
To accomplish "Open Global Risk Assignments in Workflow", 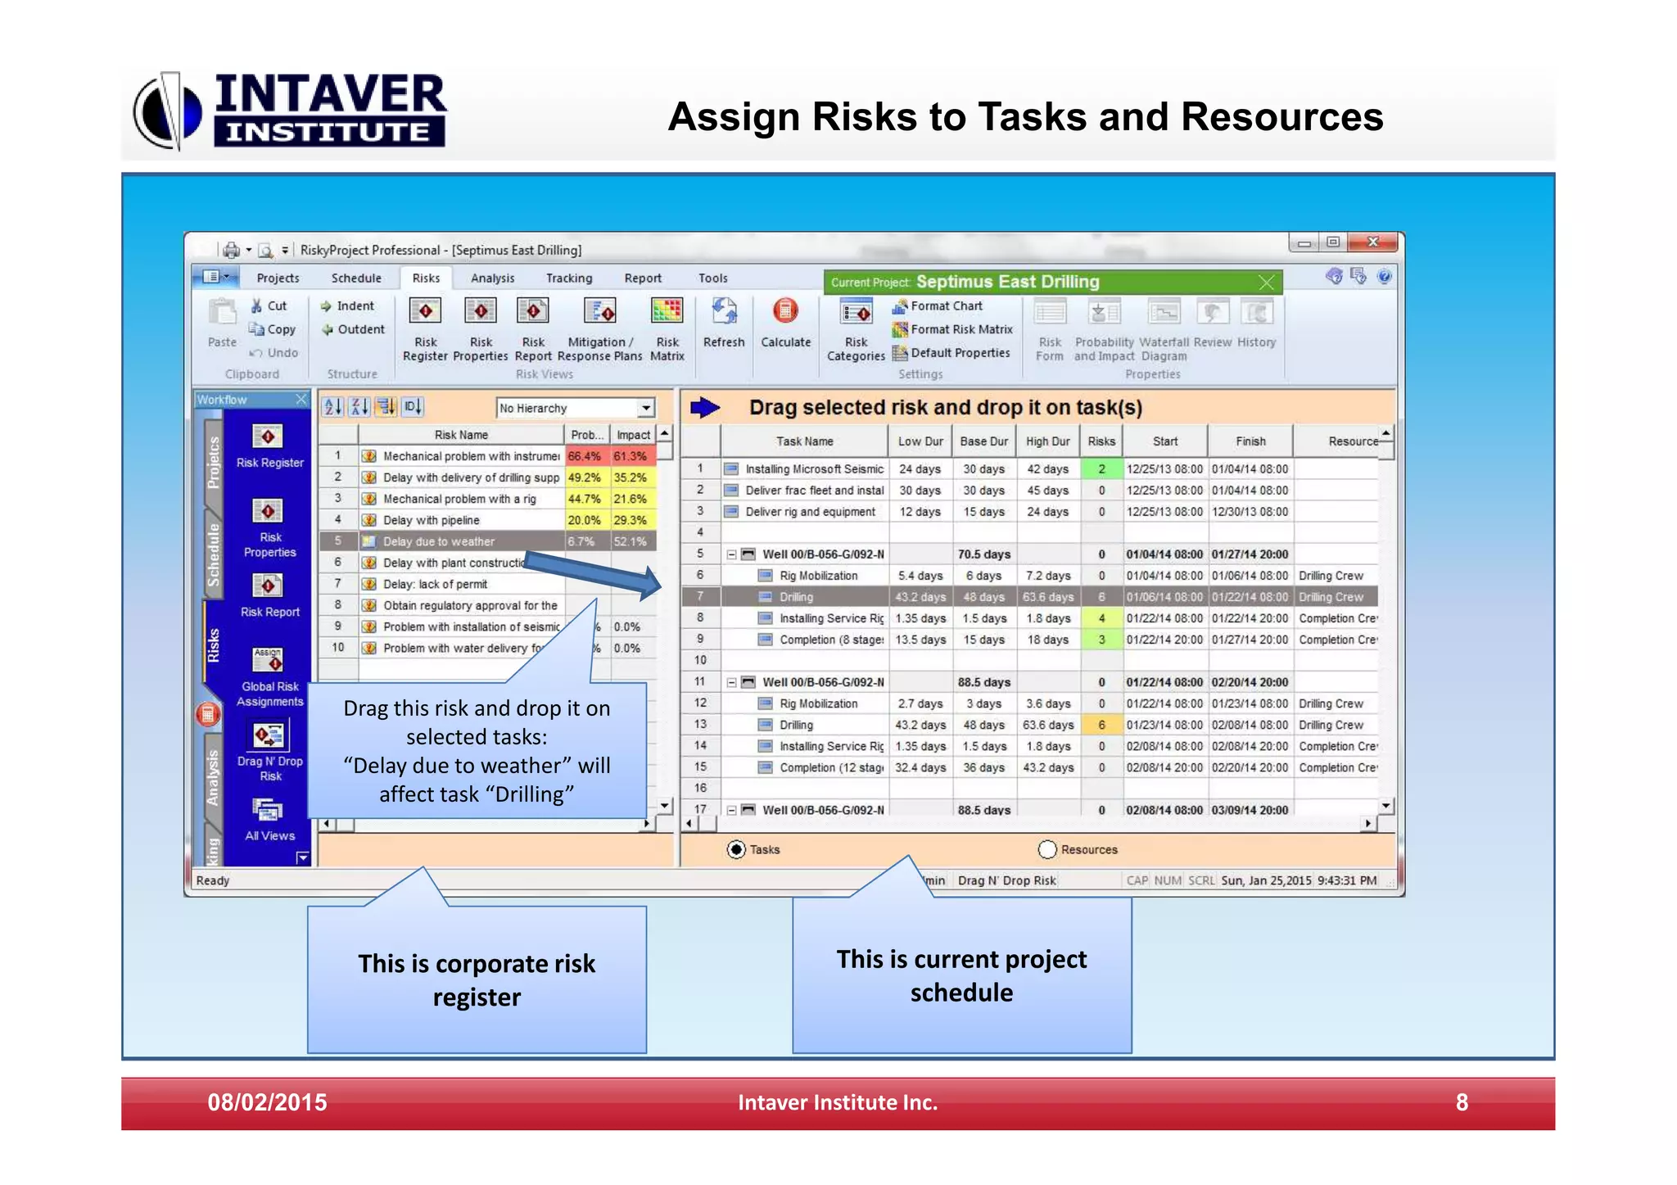I will [269, 677].
